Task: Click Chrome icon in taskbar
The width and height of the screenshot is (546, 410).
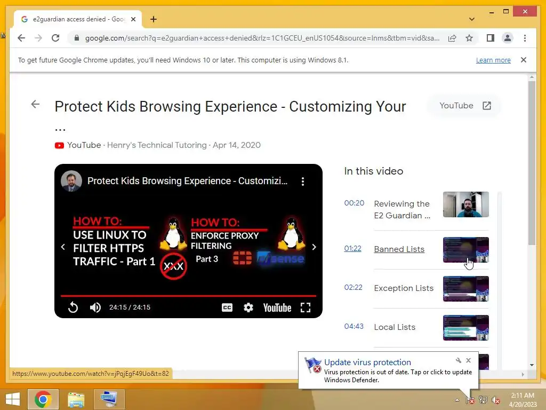Action: click(43, 399)
